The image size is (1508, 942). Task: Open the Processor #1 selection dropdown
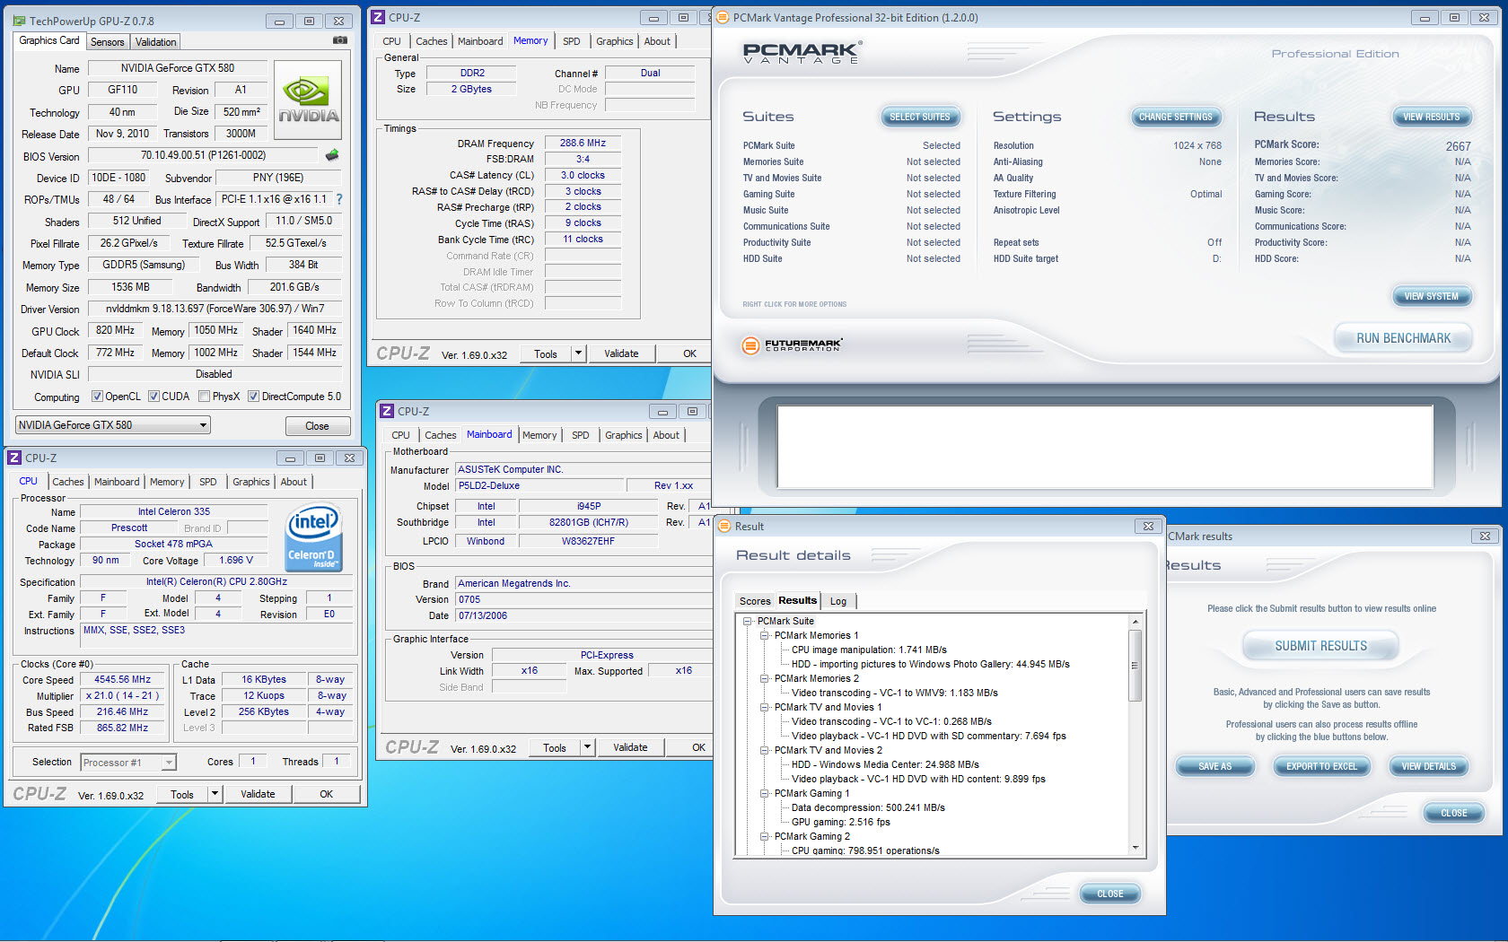128,763
